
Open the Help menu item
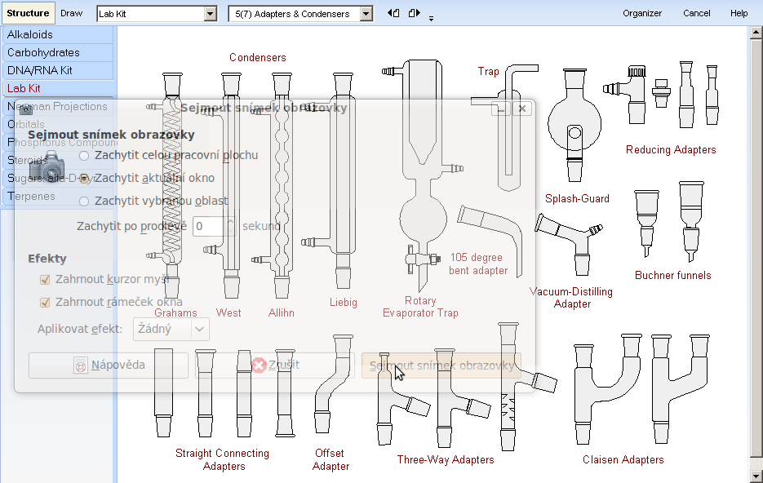click(x=739, y=13)
